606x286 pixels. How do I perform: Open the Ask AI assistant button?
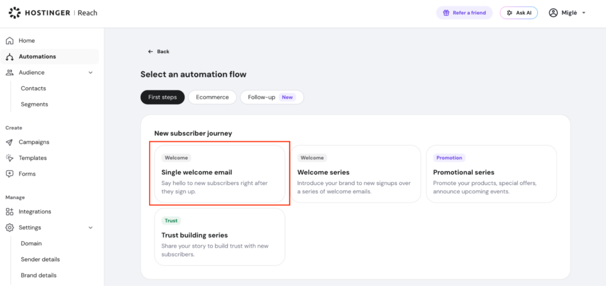coord(518,13)
